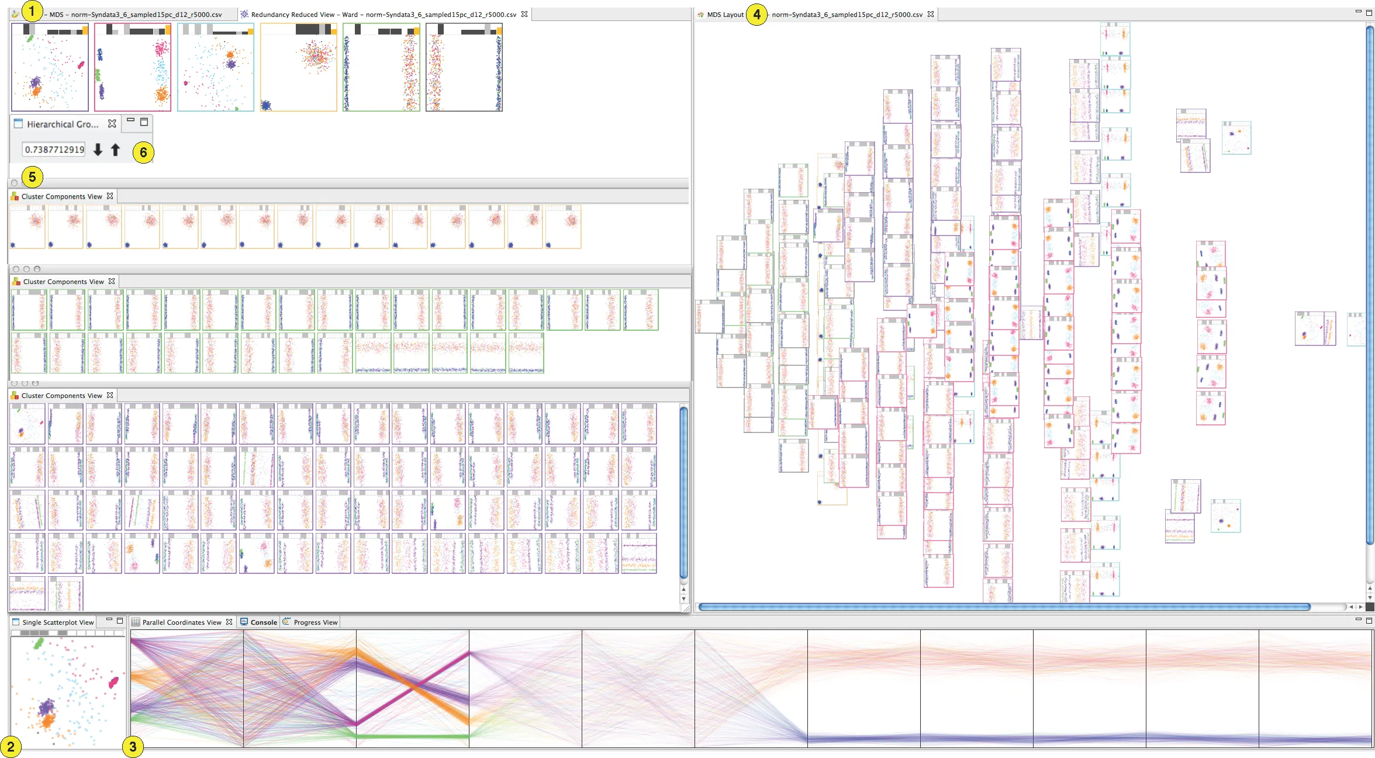Select the MDS Layout tab
The height and width of the screenshot is (758, 1375).
725,14
